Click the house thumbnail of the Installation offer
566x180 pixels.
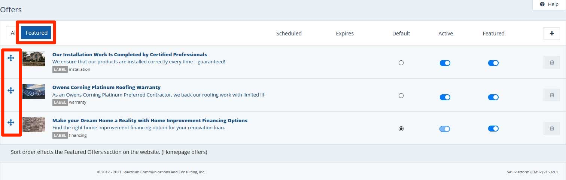tap(34, 59)
